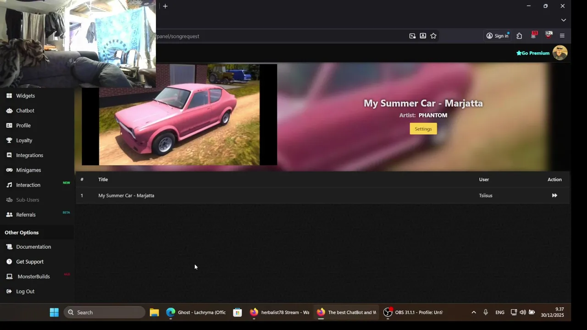Screen dimensions: 587x330
Task: Bookmark this page with the star icon
Action: (433, 36)
